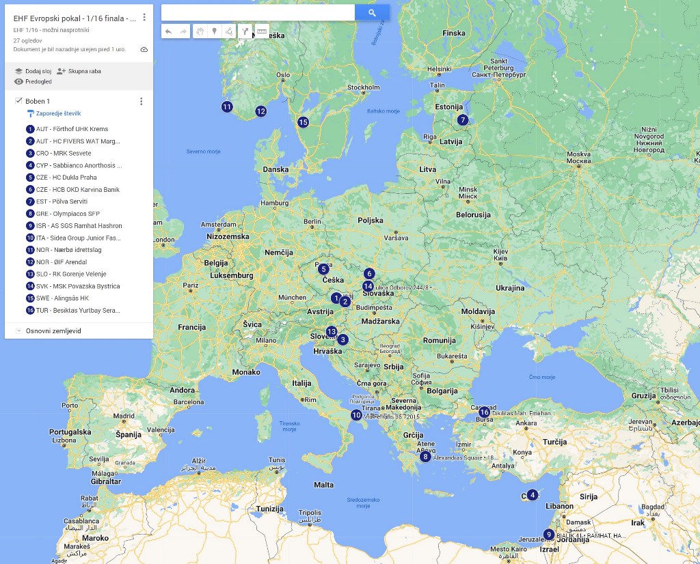Screen dimensions: 700x564
Task: Click map marker 13 in Slovenia
Action: pos(332,332)
